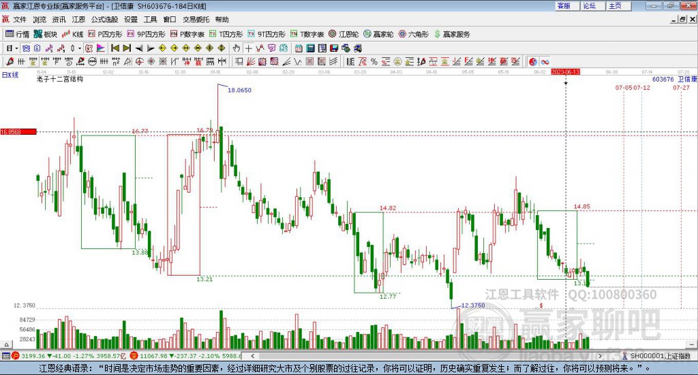Open the 公式选股 menu

(x=104, y=20)
